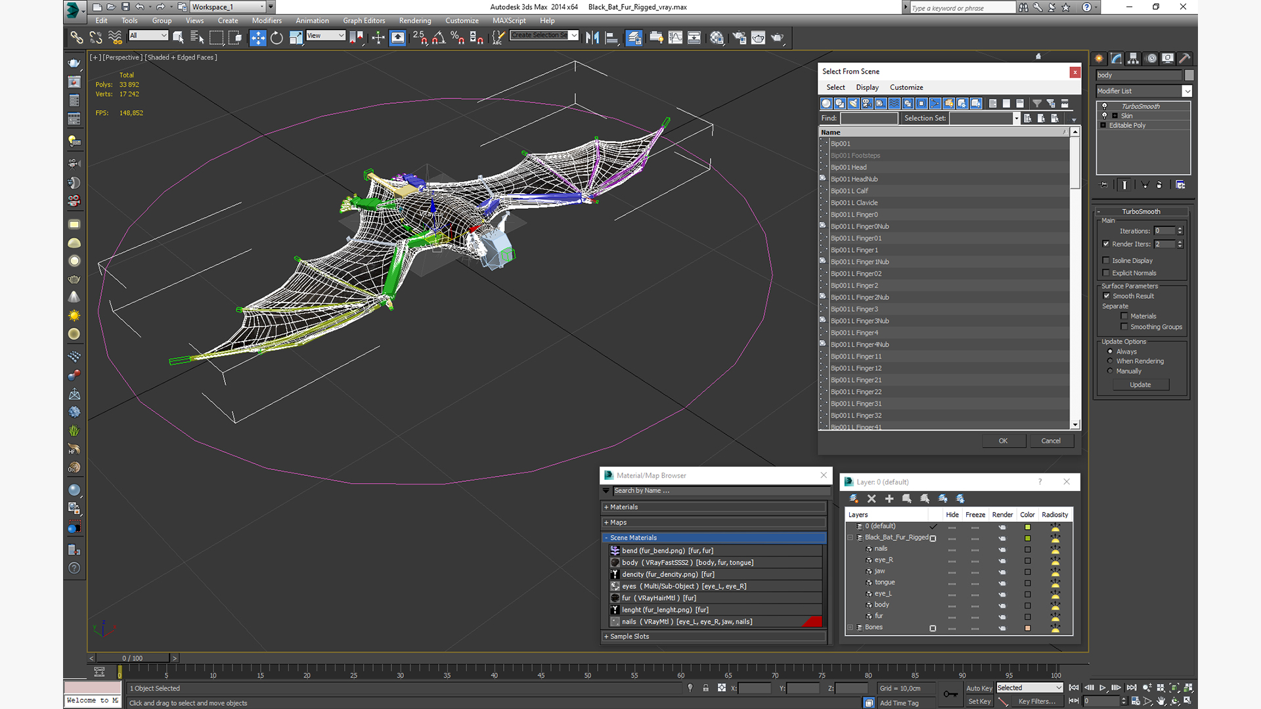The image size is (1261, 709).
Task: Click the TurboSmooth Update button
Action: click(x=1140, y=385)
